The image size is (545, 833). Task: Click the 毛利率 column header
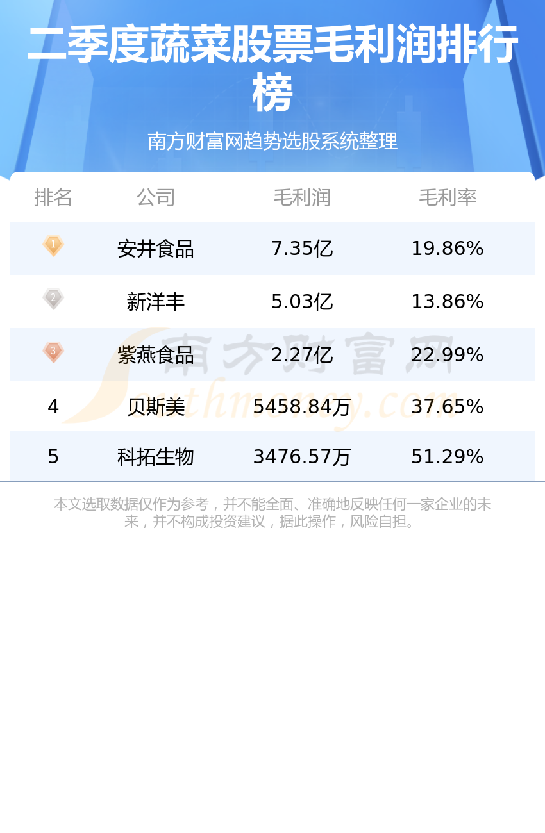(448, 197)
